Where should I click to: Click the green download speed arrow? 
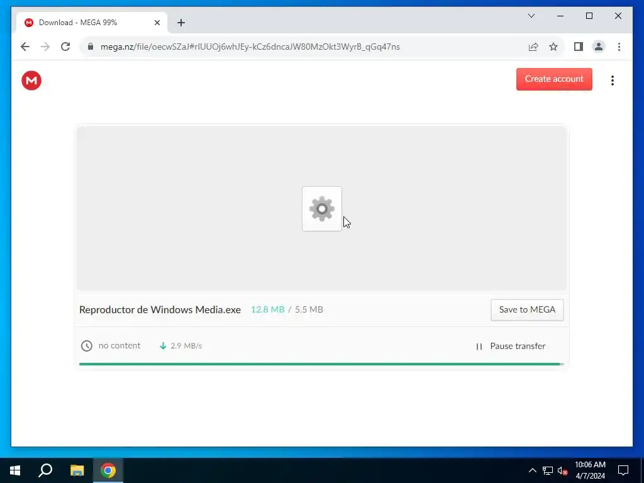click(163, 346)
